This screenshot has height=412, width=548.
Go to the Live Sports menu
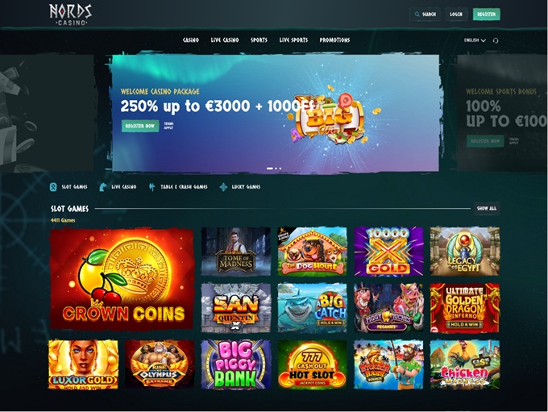(x=293, y=40)
